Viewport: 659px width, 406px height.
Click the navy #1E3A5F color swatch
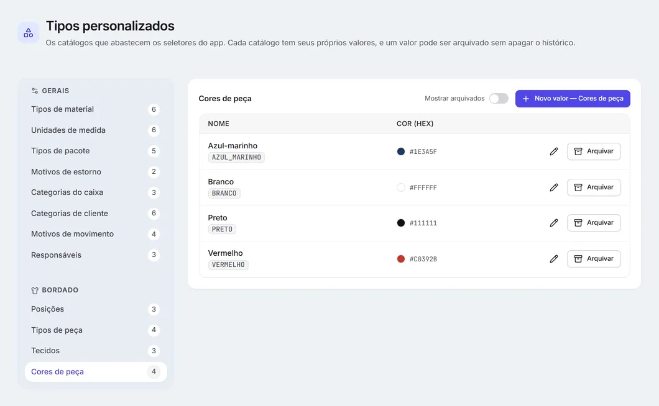(x=401, y=151)
